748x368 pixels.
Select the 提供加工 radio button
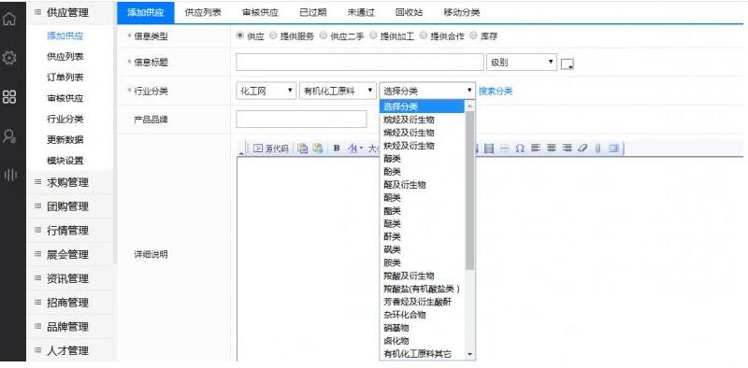click(x=373, y=35)
